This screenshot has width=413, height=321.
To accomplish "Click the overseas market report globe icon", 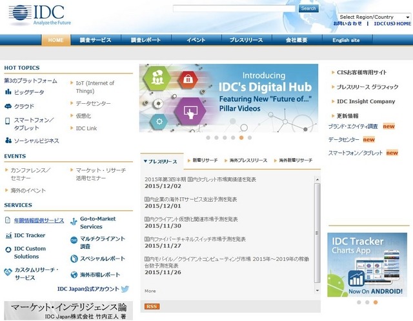I will [74, 275].
